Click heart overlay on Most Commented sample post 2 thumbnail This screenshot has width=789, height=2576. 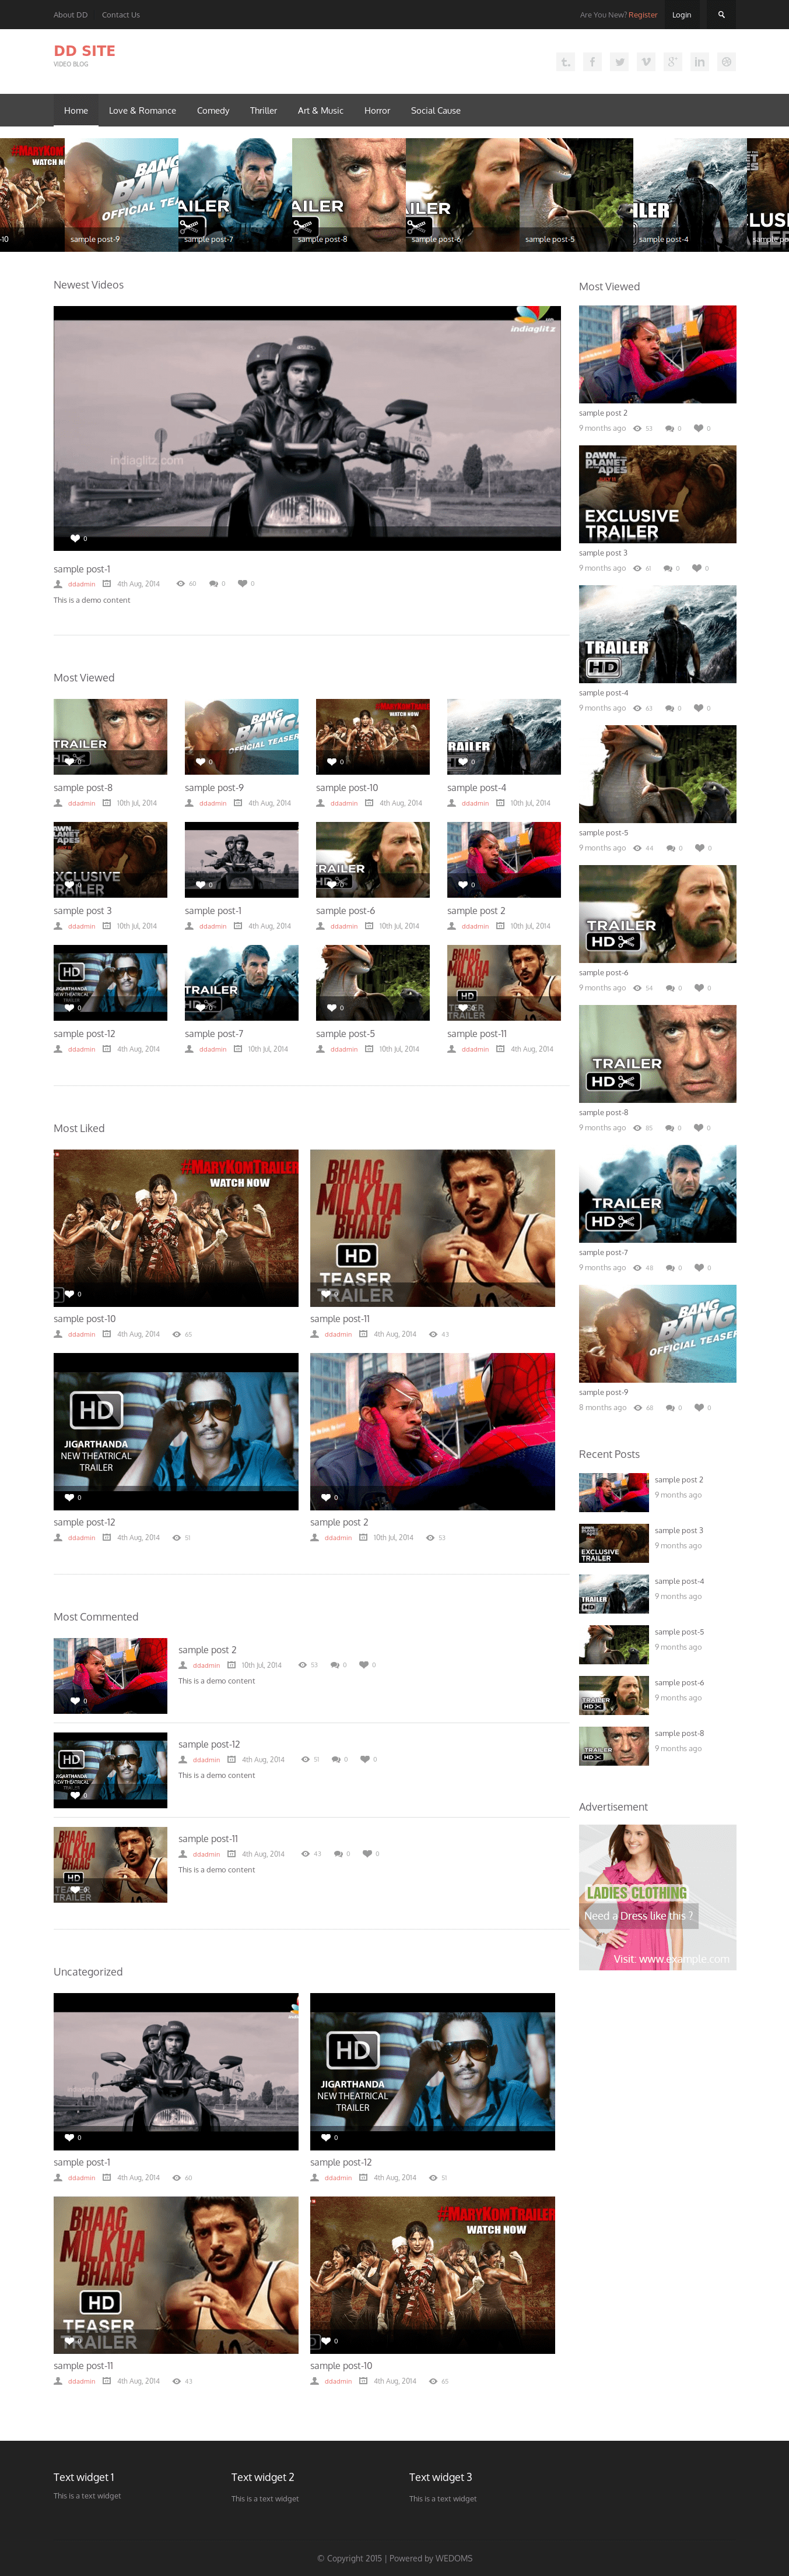click(x=75, y=1700)
